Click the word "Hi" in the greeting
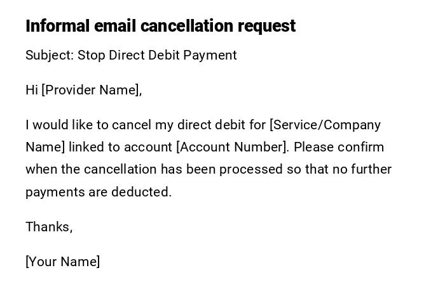The width and height of the screenshot is (445, 301). pos(32,90)
